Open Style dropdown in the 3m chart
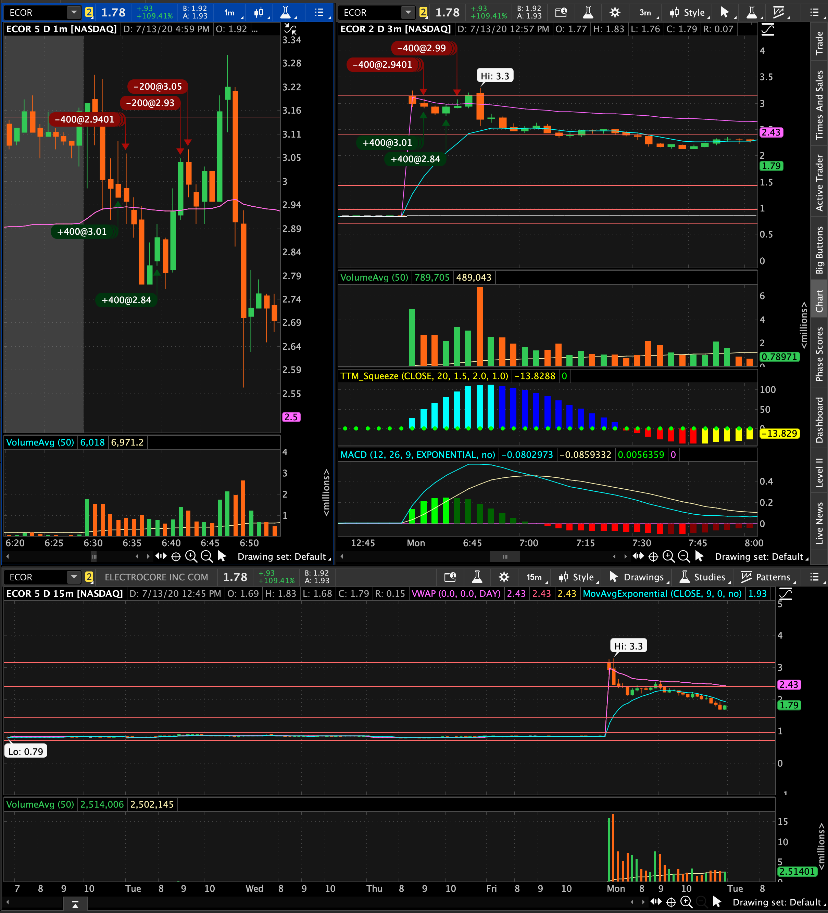Screen dimensions: 828x913 tap(688, 13)
